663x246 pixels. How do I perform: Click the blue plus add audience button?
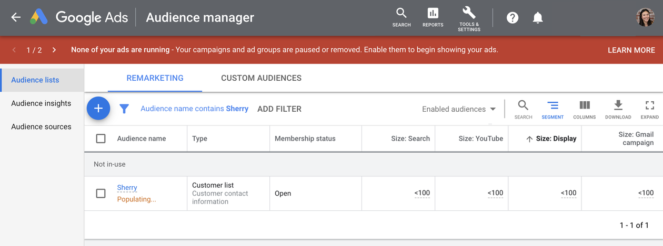tap(98, 109)
